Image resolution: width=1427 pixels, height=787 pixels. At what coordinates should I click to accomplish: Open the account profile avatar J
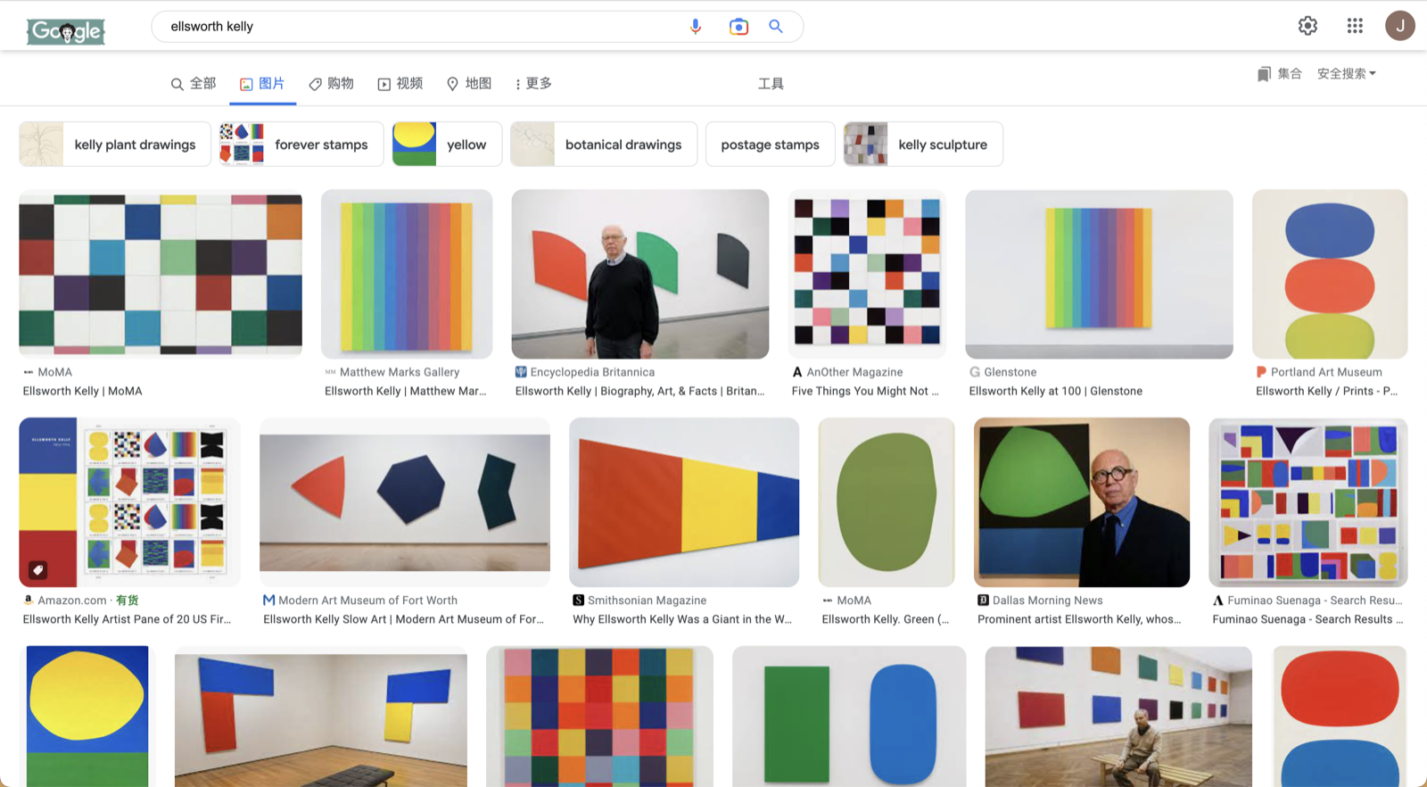coord(1399,26)
